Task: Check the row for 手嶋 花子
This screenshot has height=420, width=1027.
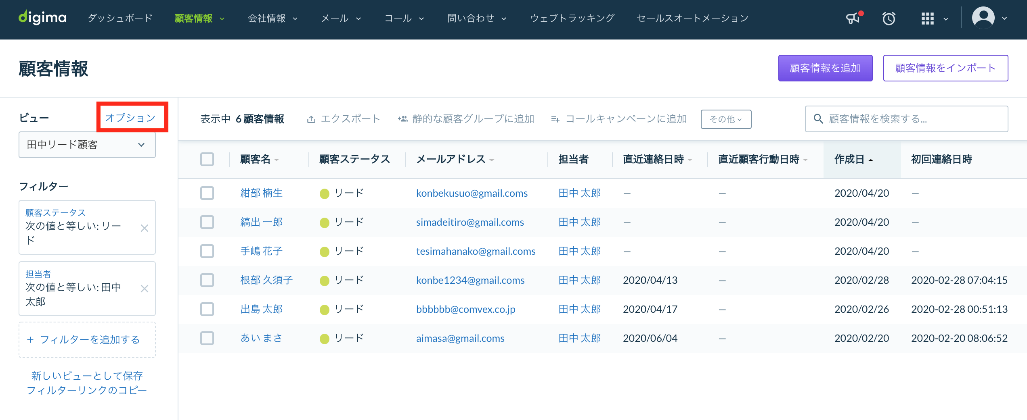Action: [x=207, y=251]
